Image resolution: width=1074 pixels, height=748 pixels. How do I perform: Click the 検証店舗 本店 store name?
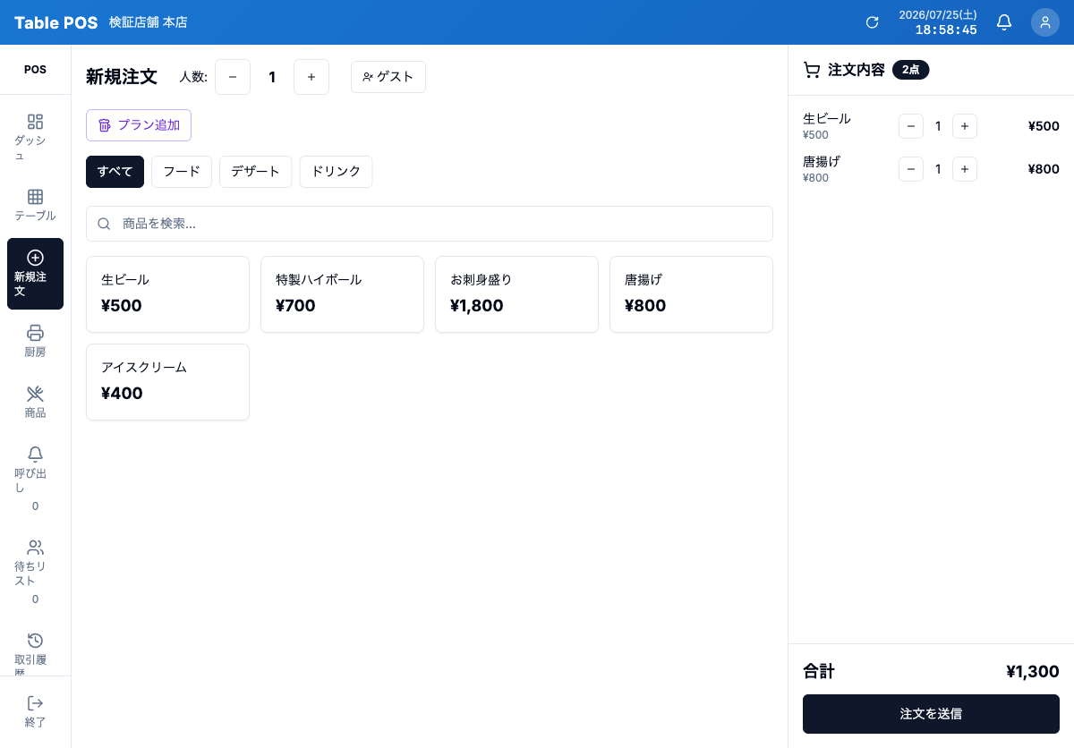(x=149, y=22)
